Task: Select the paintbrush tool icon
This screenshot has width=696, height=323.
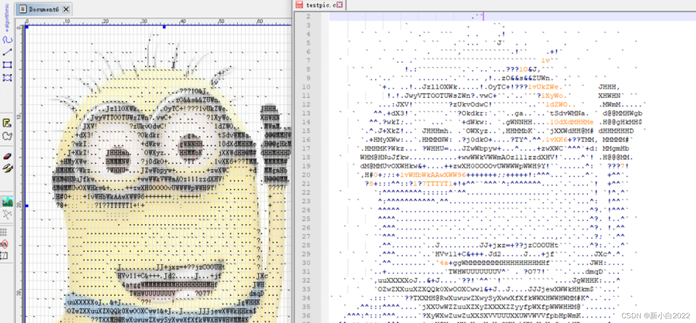Action: [x=7, y=168]
